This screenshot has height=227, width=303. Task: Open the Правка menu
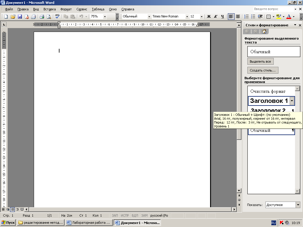click(23, 9)
